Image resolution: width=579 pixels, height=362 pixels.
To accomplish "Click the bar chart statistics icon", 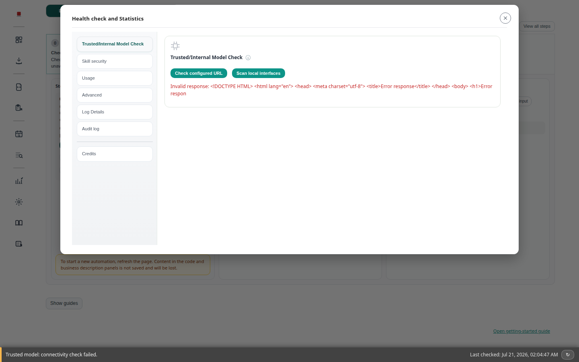I will point(19,181).
